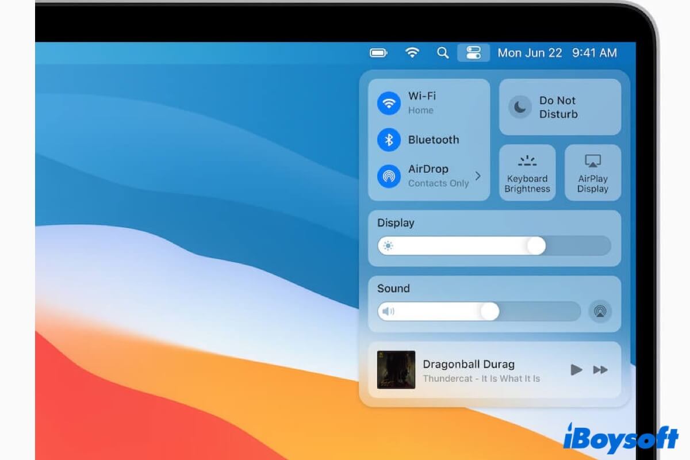Enable Do Not Disturb moon toggle

pos(520,107)
